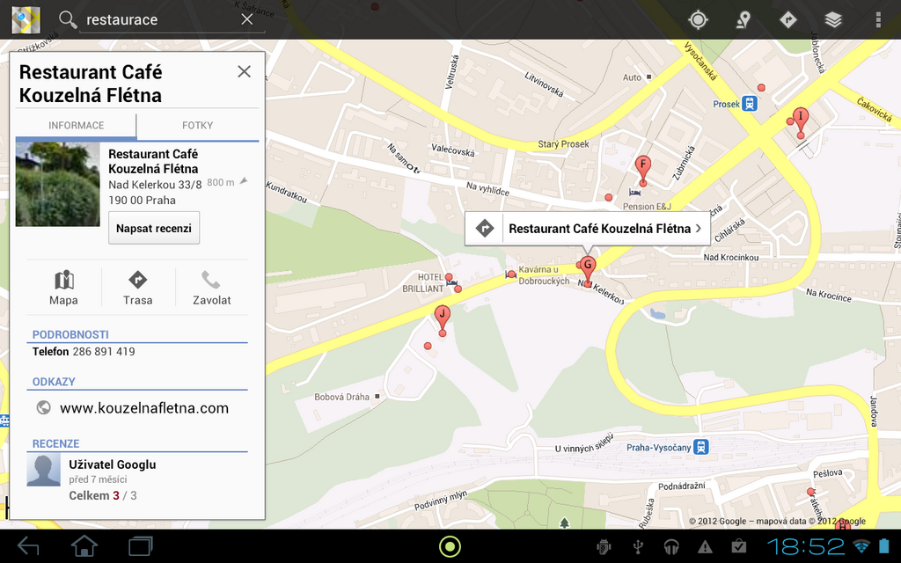
Task: Open the Places pin icon
Action: point(744,19)
